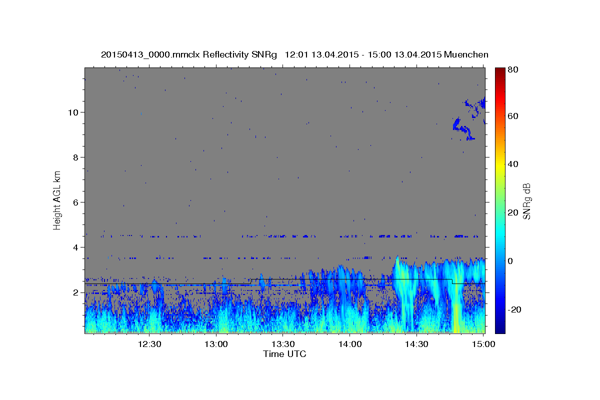Click the height tick label 8
The height and width of the screenshot is (400, 600).
click(x=76, y=157)
